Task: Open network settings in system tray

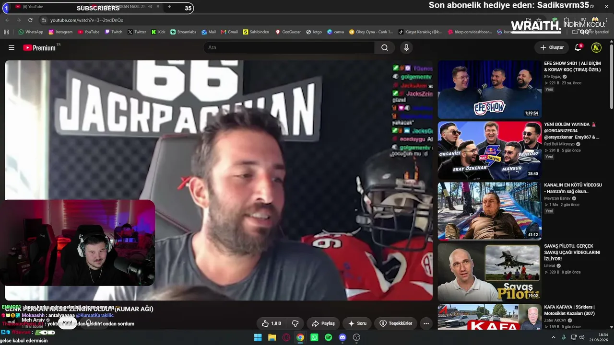Action: pyautogui.click(x=573, y=337)
